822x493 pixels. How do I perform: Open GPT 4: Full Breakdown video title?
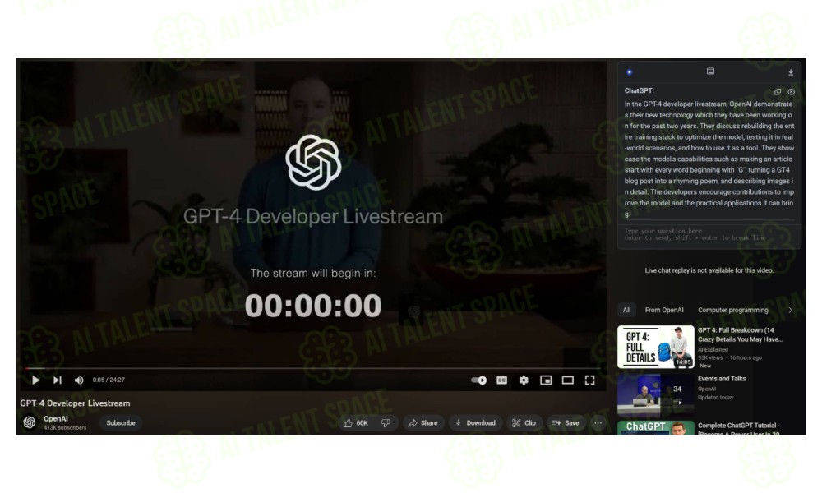pyautogui.click(x=740, y=334)
